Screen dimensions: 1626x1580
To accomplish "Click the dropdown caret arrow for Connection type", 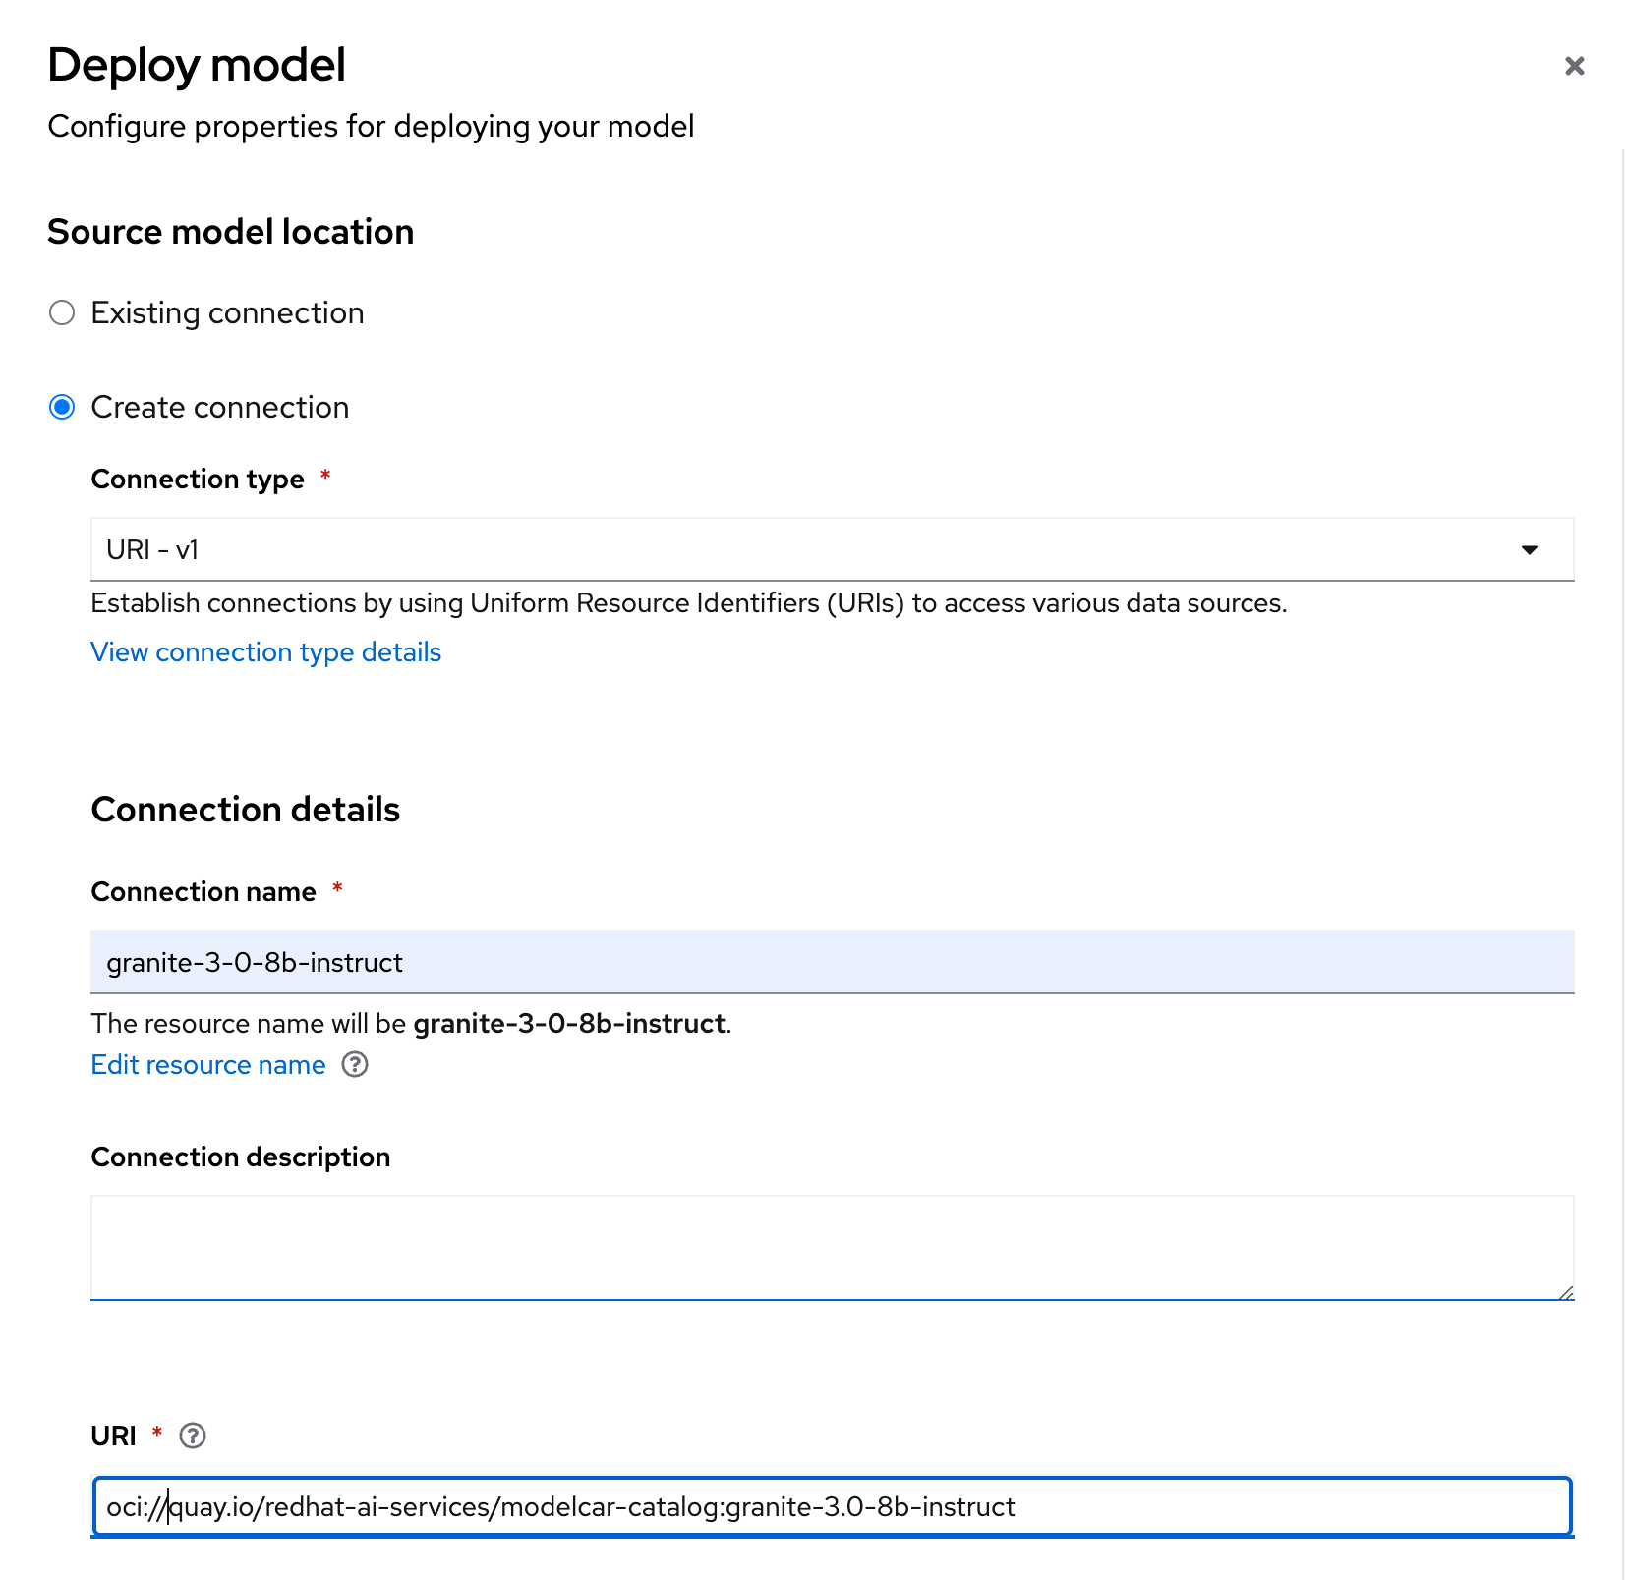I will coord(1529,550).
